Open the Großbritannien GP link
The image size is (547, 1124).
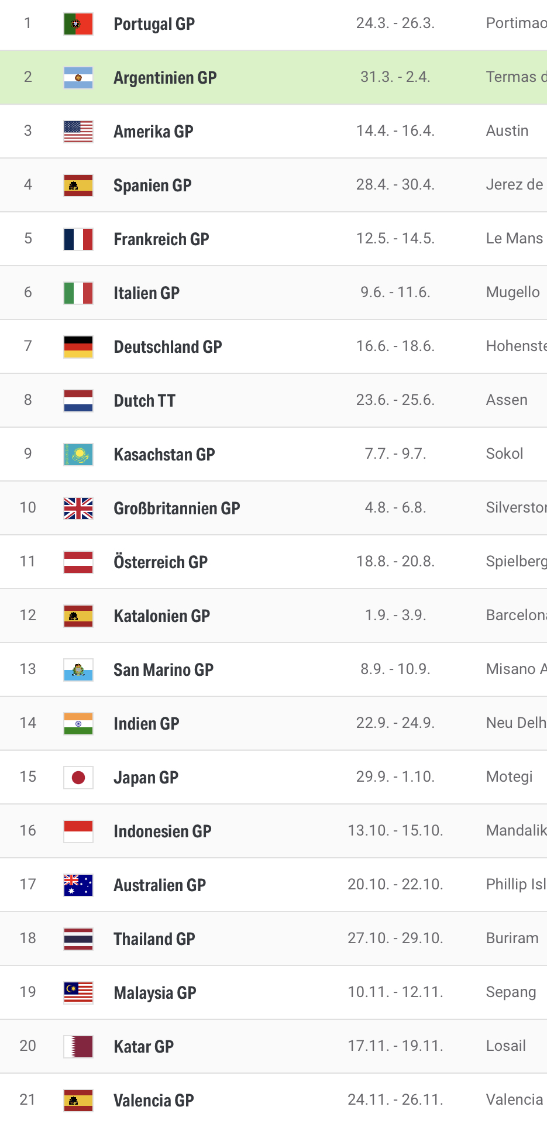click(x=177, y=508)
